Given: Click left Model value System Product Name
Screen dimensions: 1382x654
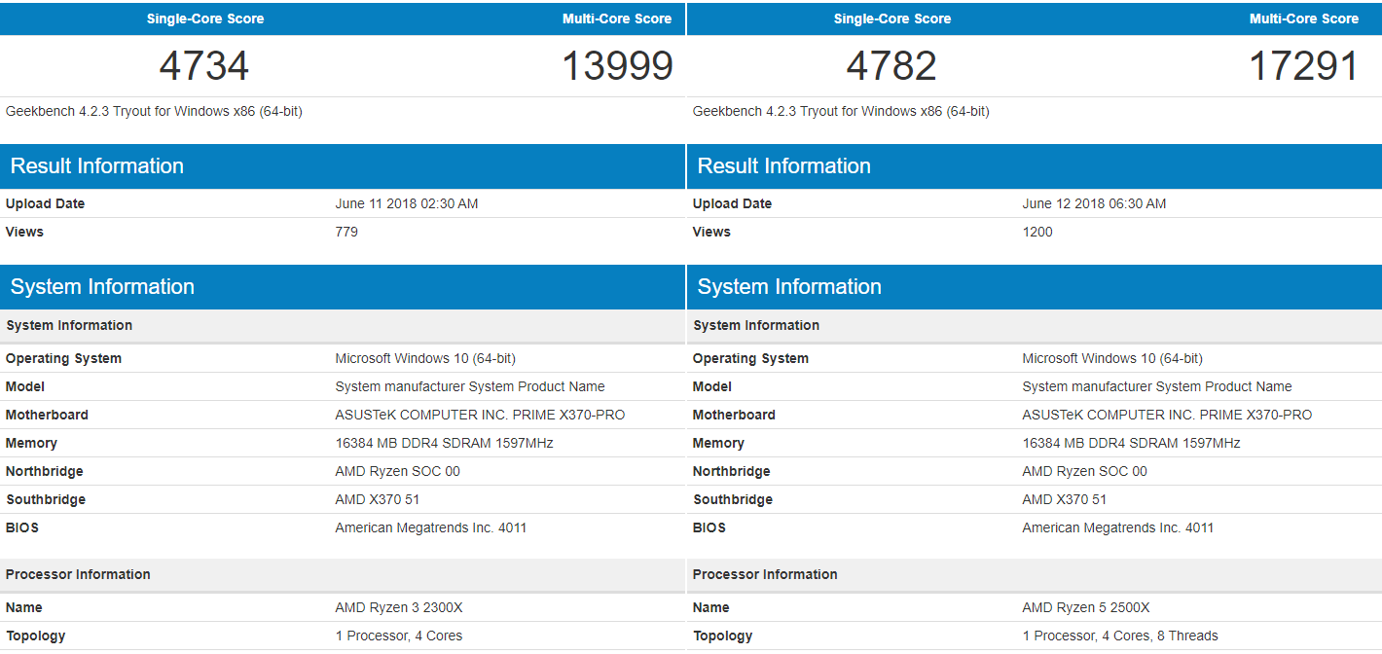Looking at the screenshot, I should [470, 386].
